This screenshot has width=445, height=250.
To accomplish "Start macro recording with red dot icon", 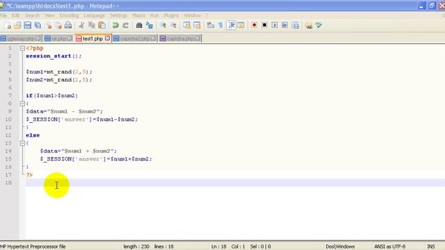I will coord(254,25).
